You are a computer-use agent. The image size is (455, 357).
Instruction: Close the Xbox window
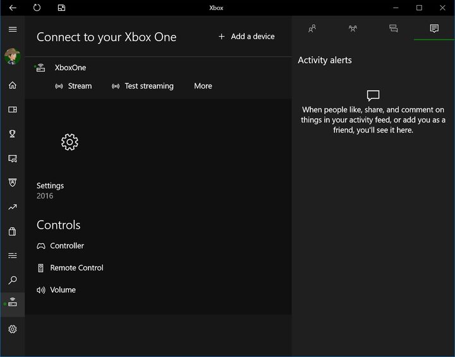pyautogui.click(x=442, y=8)
